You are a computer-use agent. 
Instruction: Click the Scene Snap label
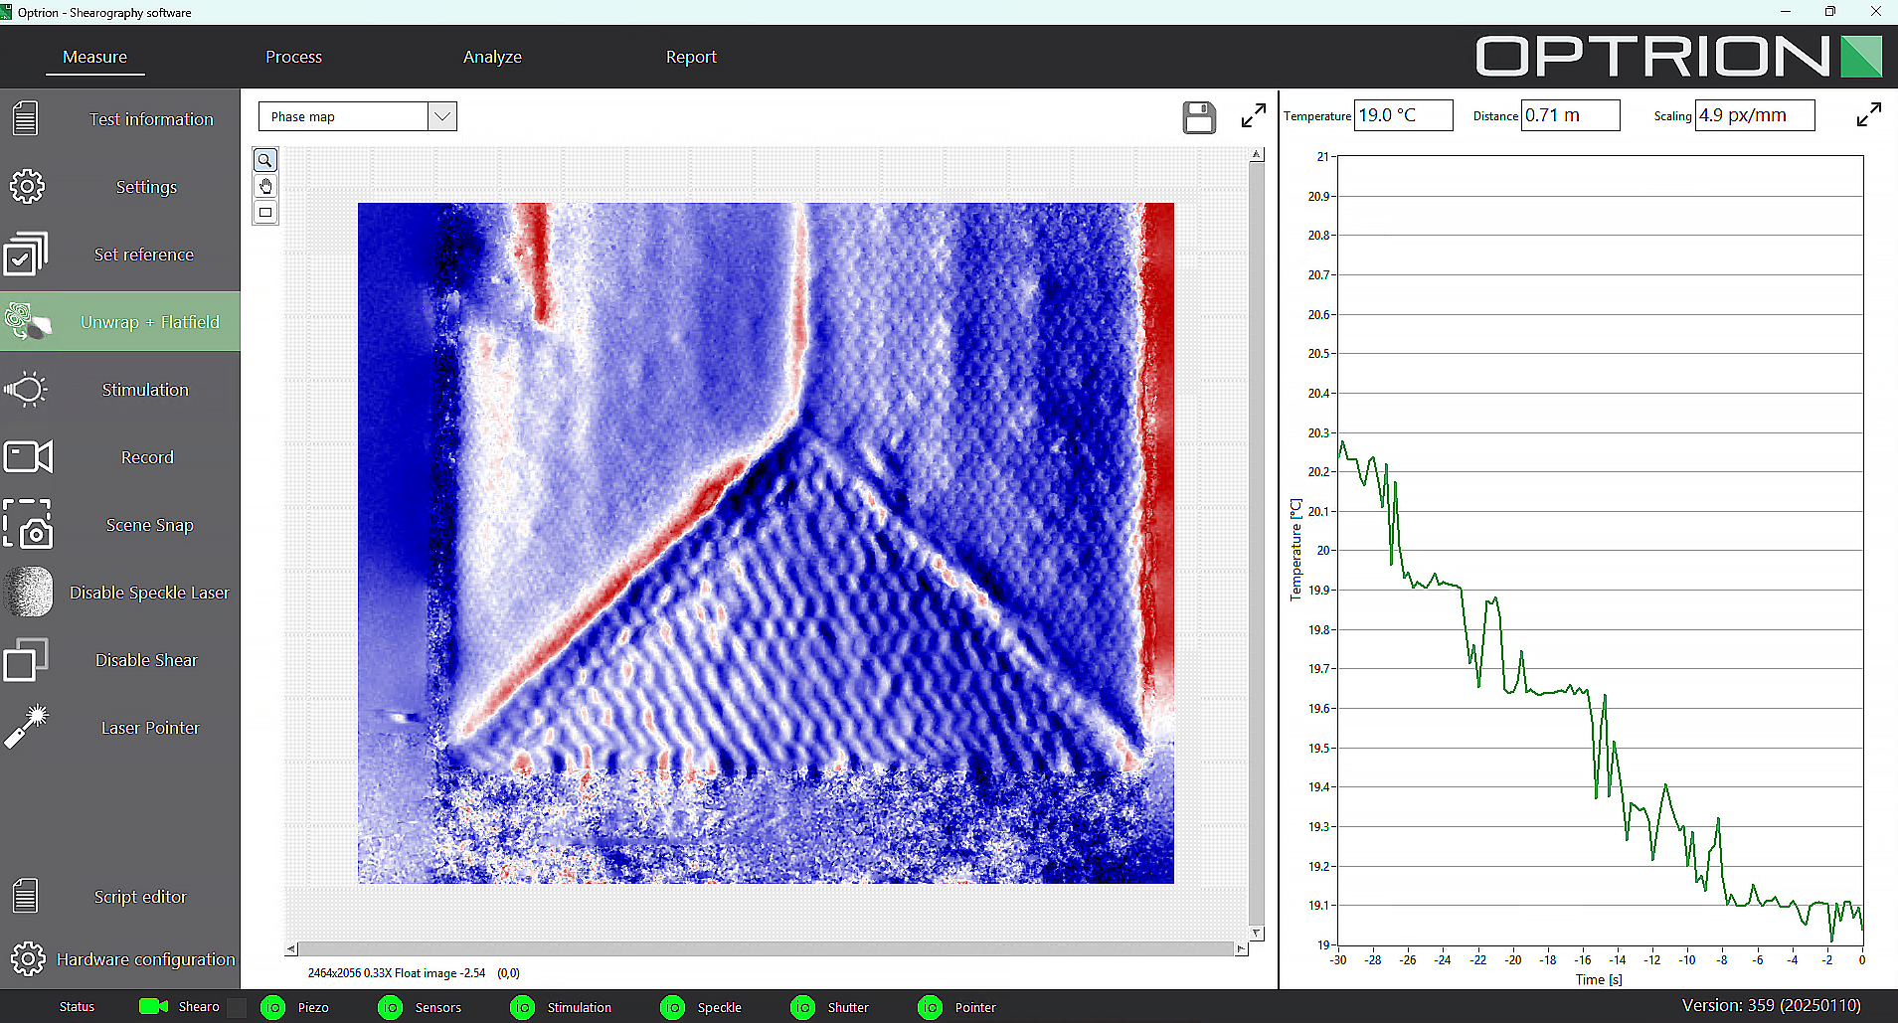click(150, 525)
